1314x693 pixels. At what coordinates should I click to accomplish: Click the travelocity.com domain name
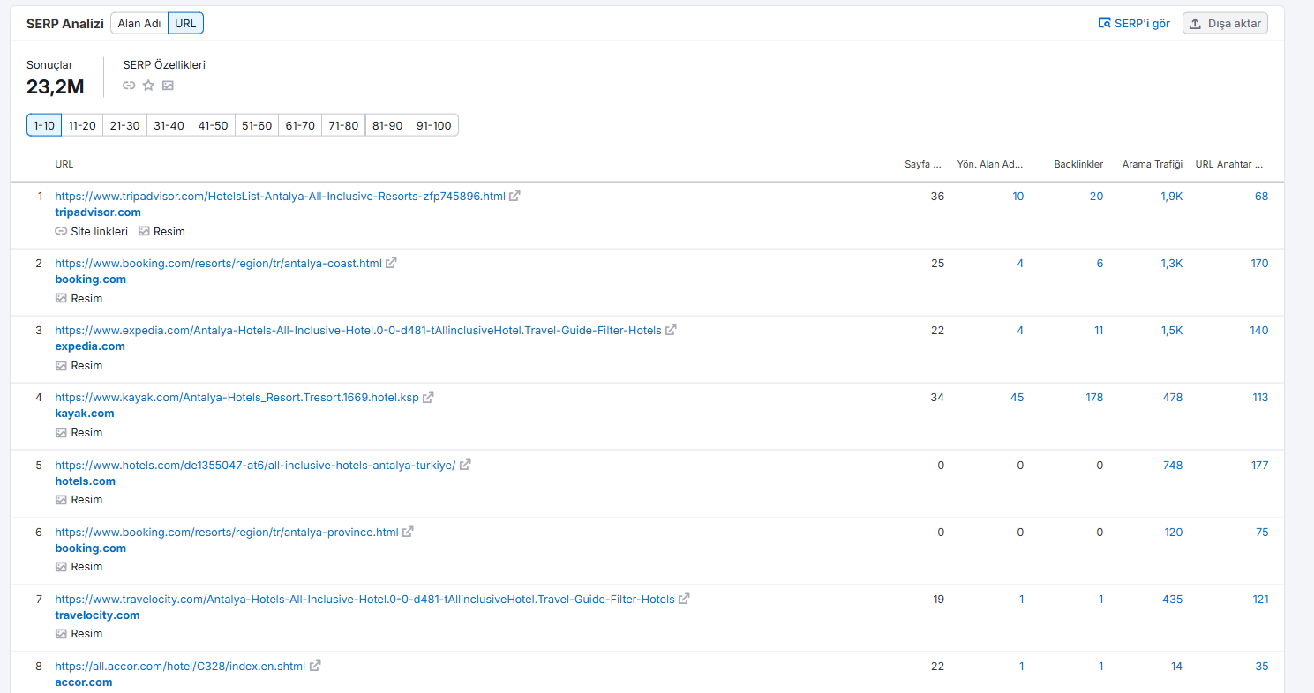97,615
